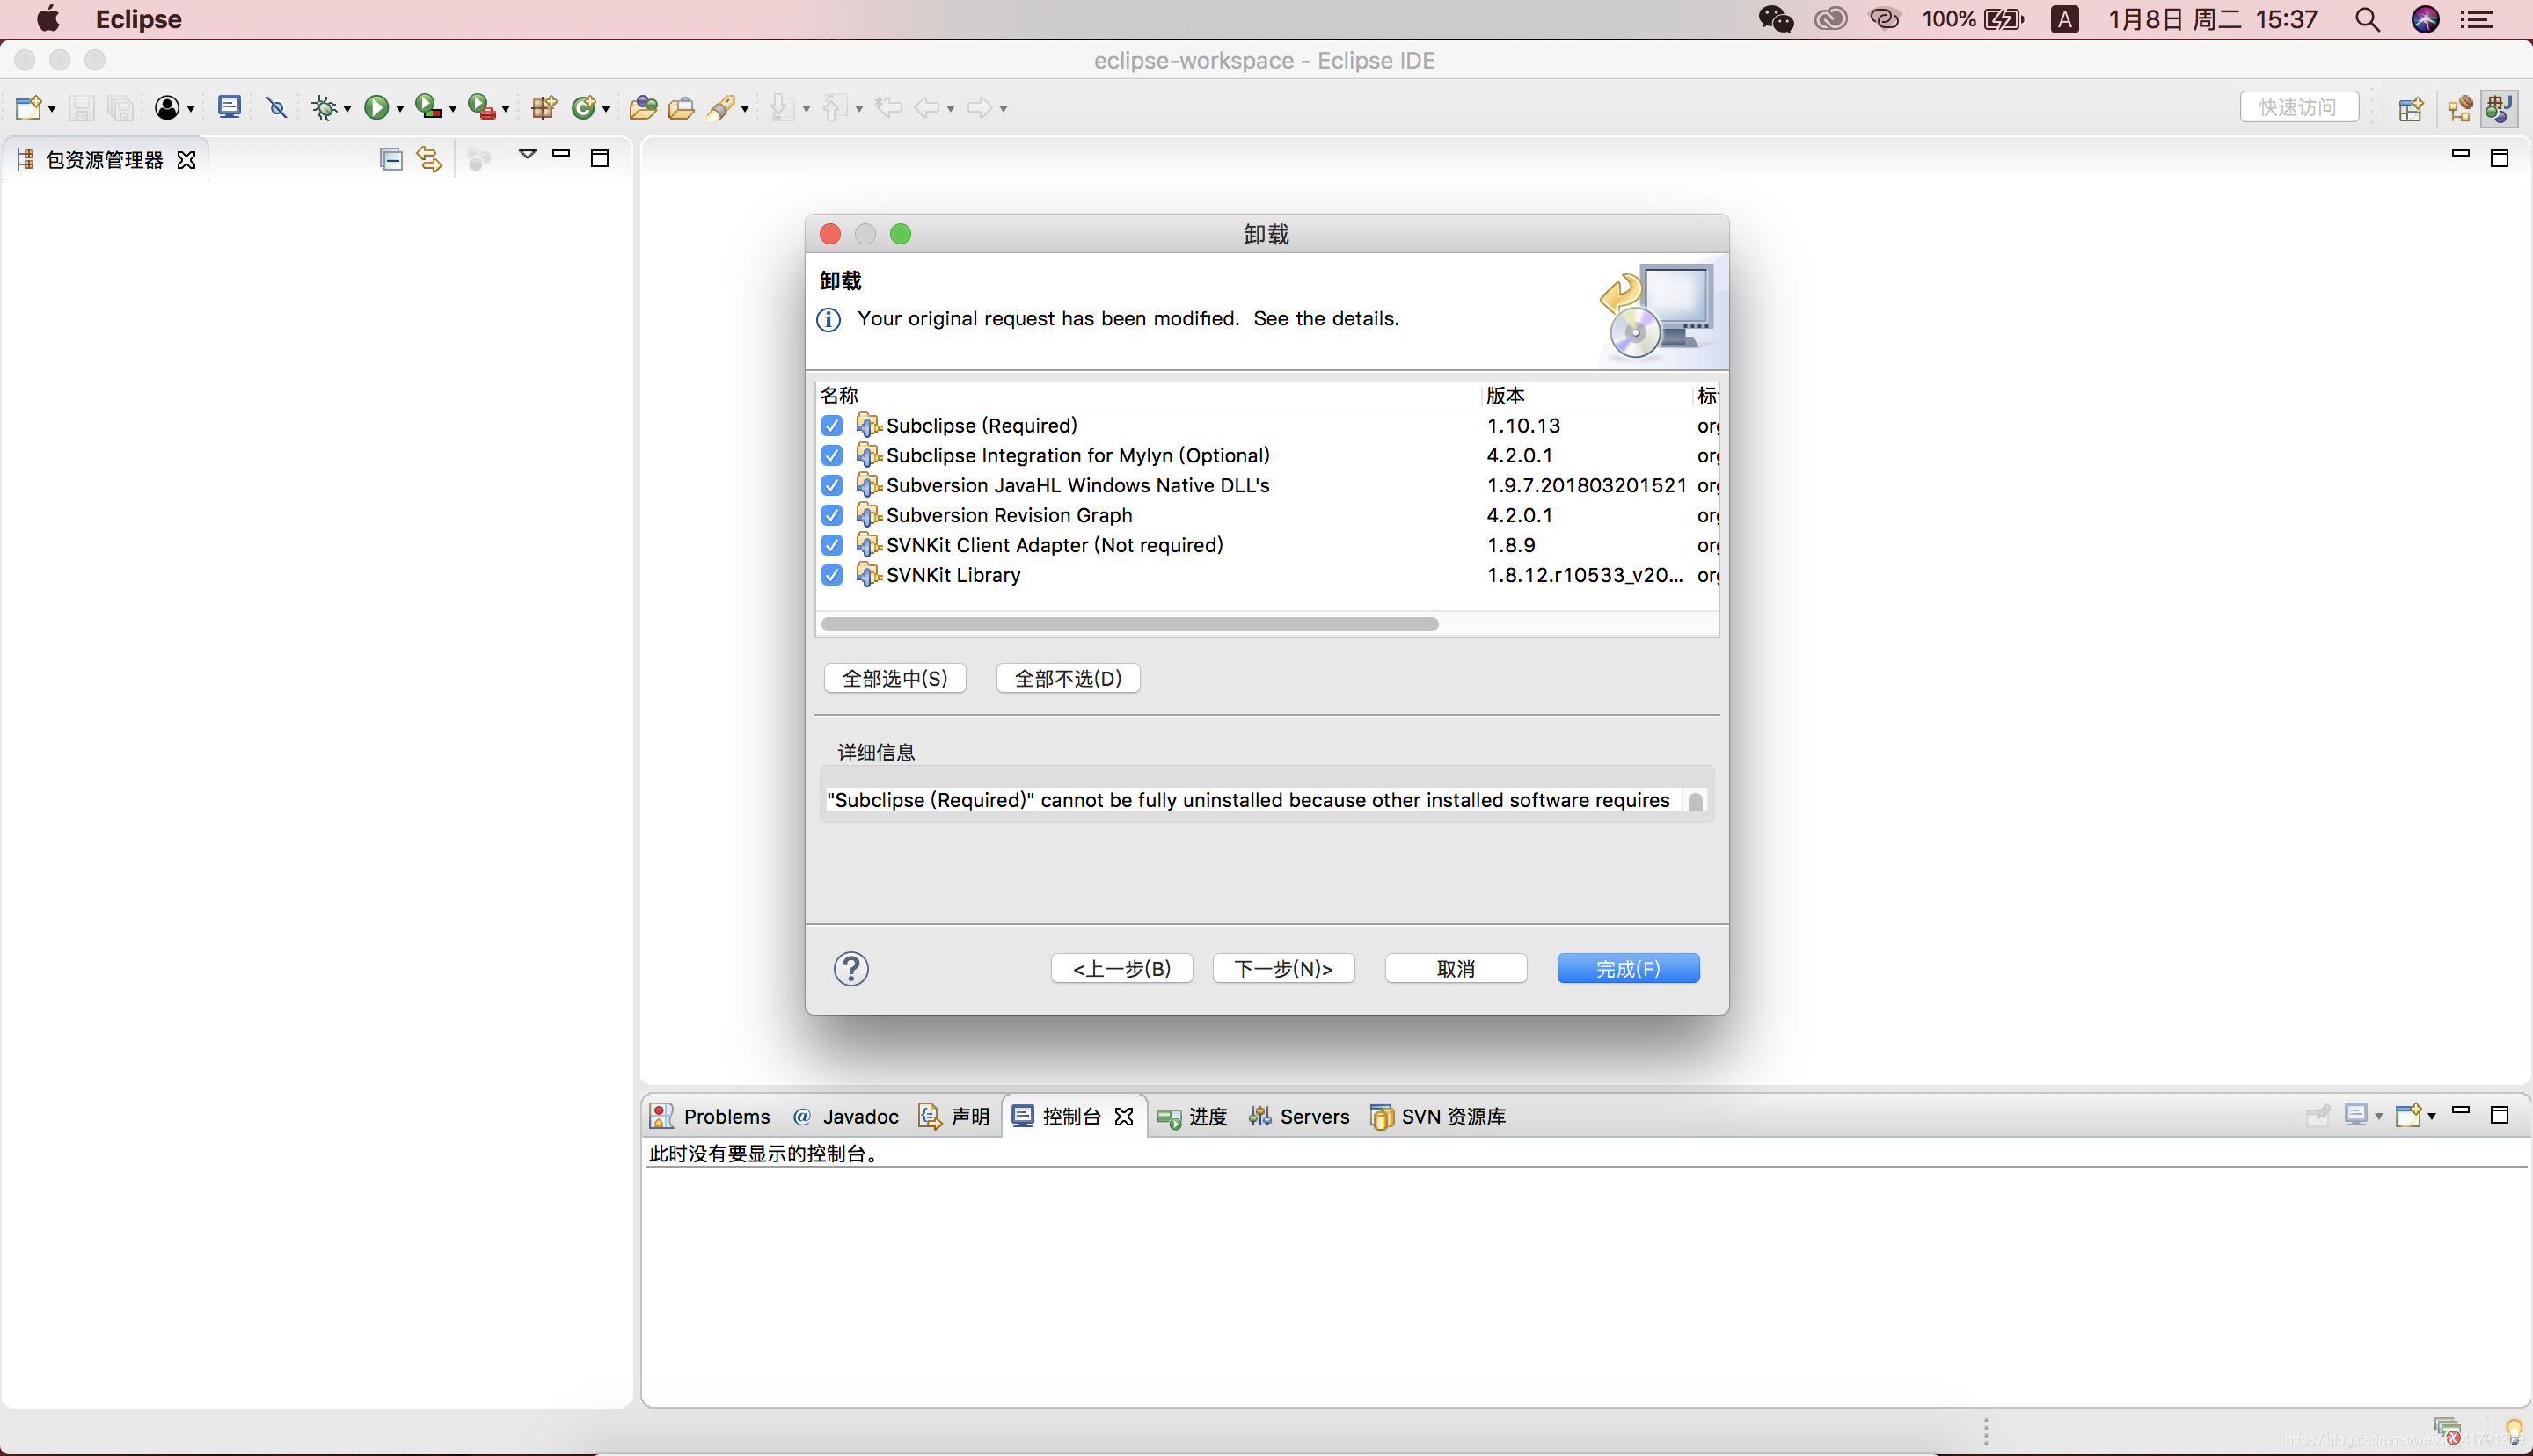Image resolution: width=2533 pixels, height=1456 pixels.
Task: Open Siri from the menu bar
Action: [x=2425, y=19]
